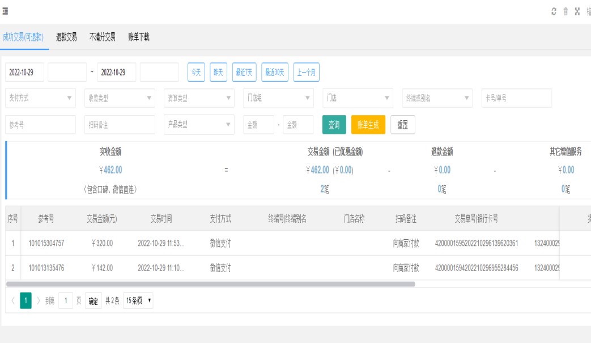Click the refresh icon at top right

554,11
